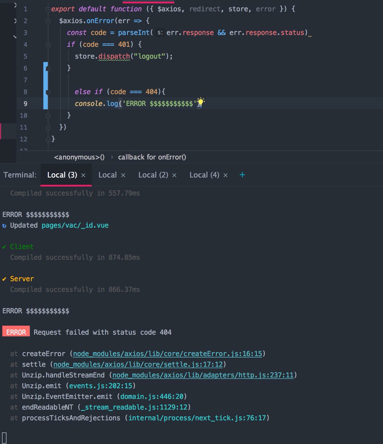The width and height of the screenshot is (383, 444).
Task: Click 'Compiled successfully in 557.79ms' text
Action: 75,193
